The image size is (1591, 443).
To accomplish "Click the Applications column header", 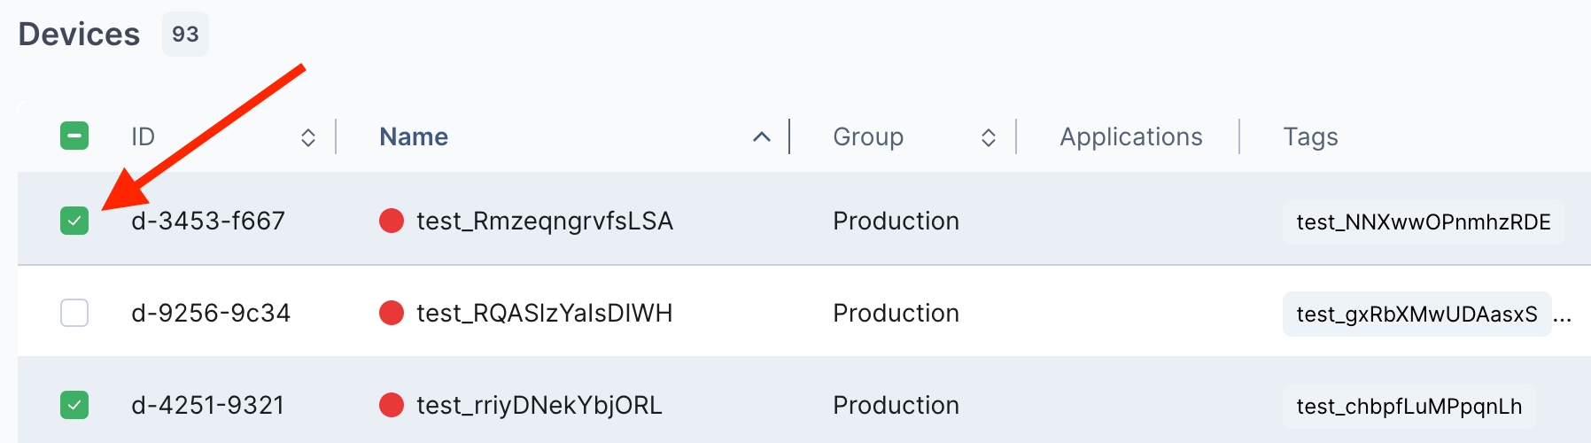I will (x=1130, y=136).
